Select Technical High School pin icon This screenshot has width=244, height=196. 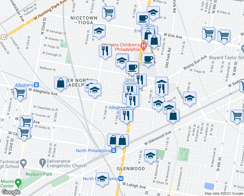coord(23,163)
